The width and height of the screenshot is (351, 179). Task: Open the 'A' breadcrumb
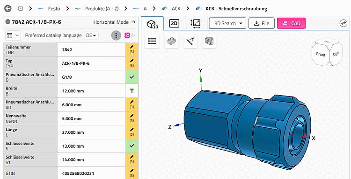(x=145, y=9)
